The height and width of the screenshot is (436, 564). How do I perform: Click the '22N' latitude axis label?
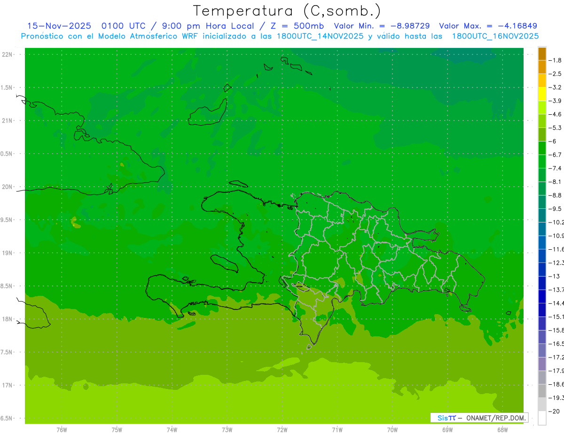point(7,55)
